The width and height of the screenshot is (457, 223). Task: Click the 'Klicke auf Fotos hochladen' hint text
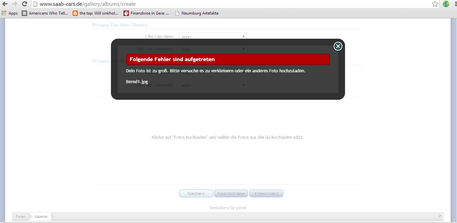pos(228,137)
